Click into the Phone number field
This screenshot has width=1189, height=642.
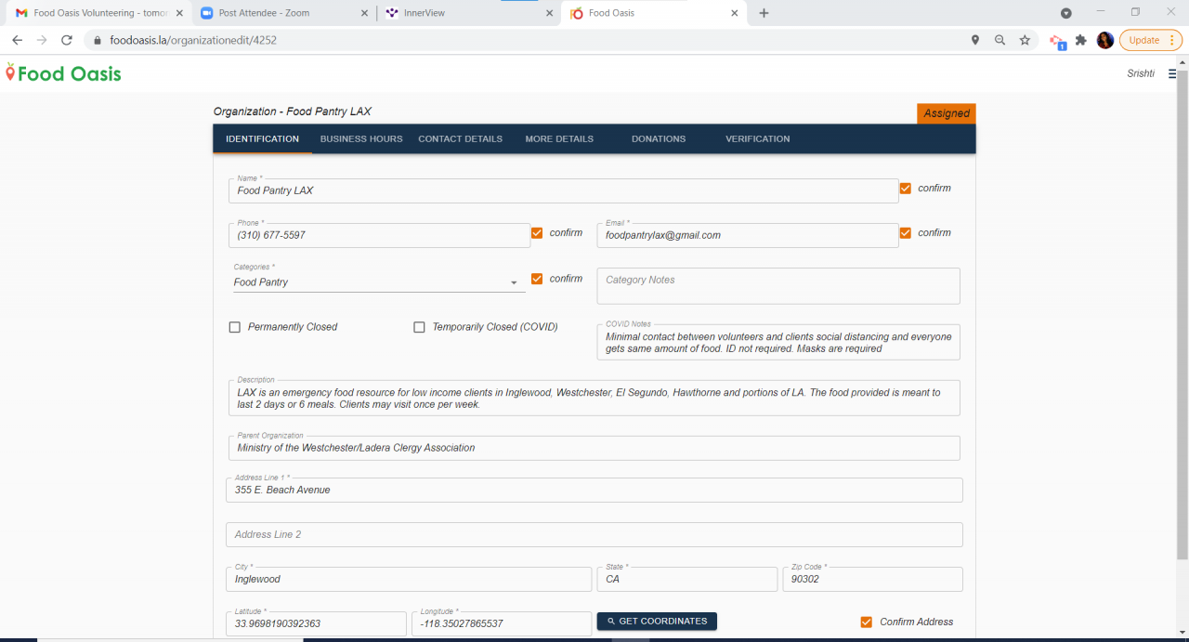pyautogui.click(x=379, y=235)
